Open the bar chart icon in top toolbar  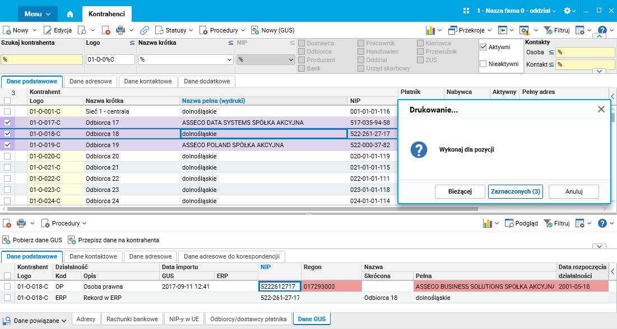[430, 30]
